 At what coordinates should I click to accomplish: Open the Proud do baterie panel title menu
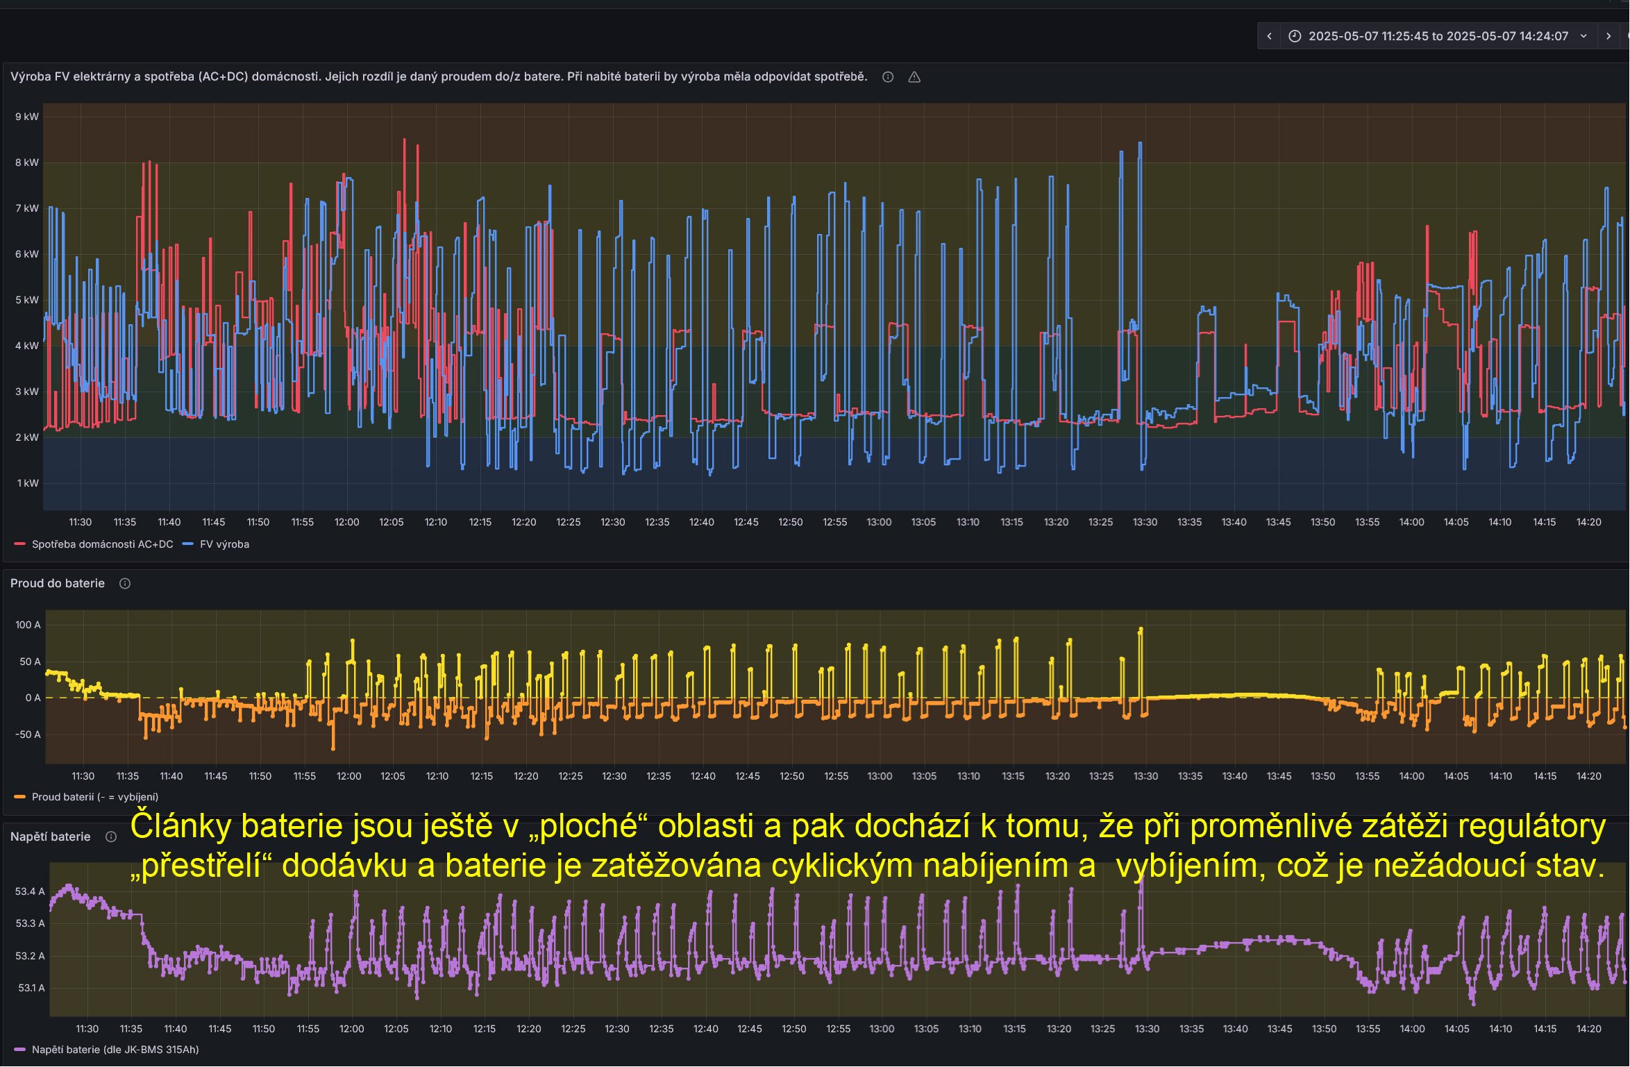click(x=58, y=584)
